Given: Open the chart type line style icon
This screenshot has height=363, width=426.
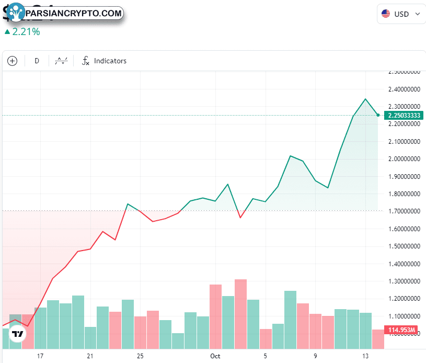Looking at the screenshot, I should pos(61,61).
